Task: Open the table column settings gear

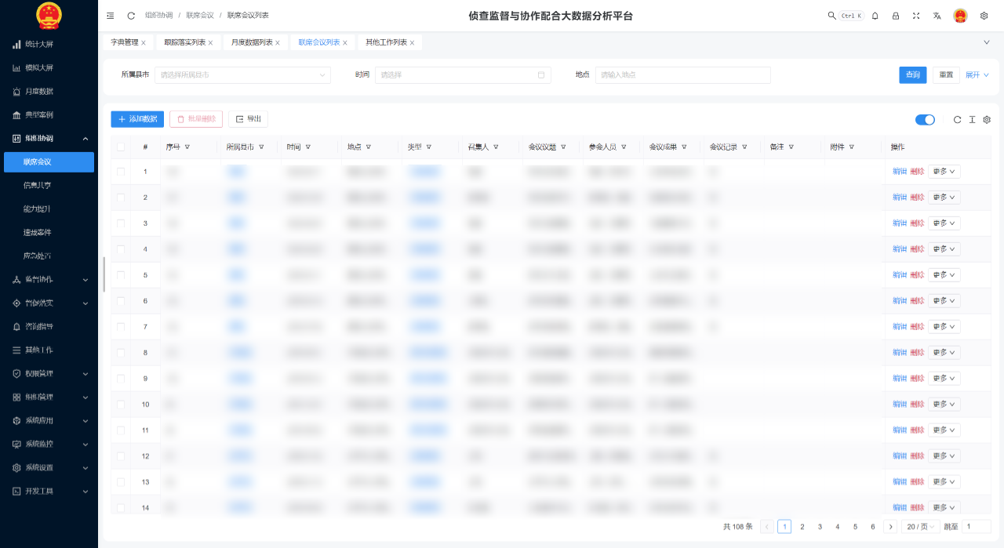Action: tap(987, 120)
